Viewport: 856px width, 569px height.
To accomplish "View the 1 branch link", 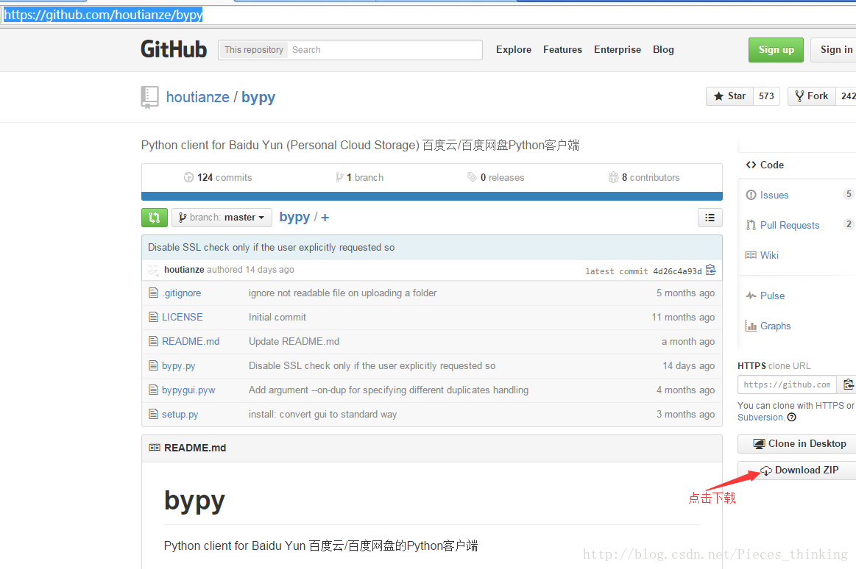I will click(360, 178).
